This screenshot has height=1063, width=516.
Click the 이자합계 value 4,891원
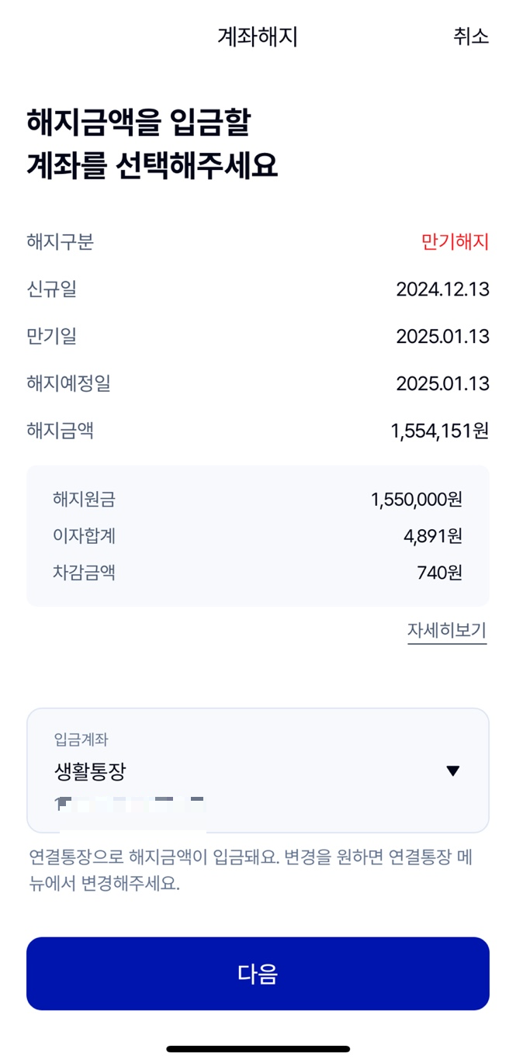pyautogui.click(x=440, y=536)
